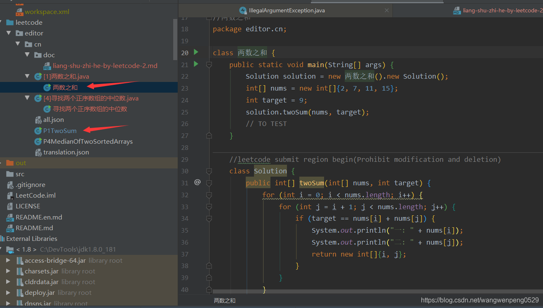
Task: Fold the if block at line 34
Action: pyautogui.click(x=209, y=218)
